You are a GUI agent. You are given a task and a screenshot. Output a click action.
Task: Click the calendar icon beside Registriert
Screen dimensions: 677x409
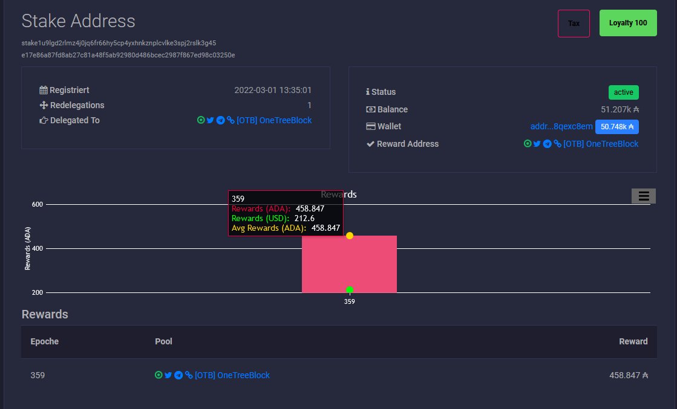click(44, 90)
